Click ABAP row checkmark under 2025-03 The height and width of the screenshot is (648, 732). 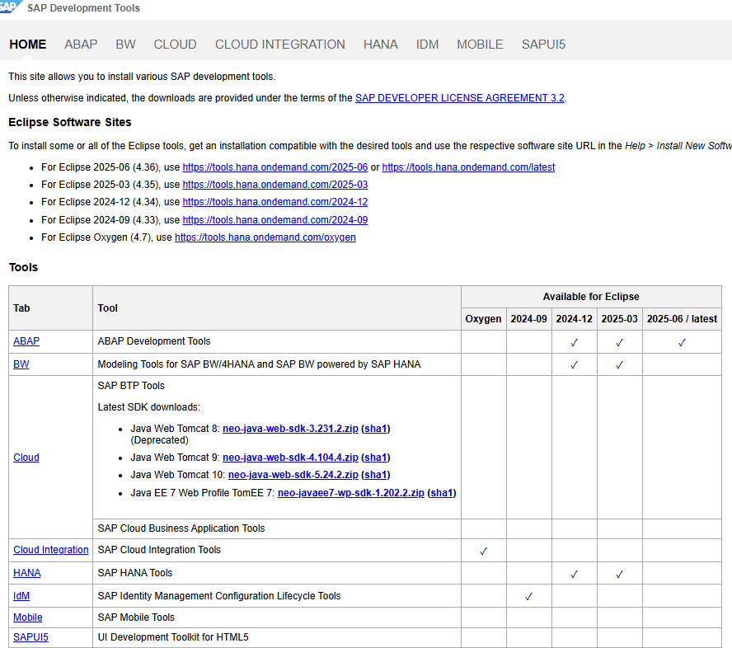(620, 343)
